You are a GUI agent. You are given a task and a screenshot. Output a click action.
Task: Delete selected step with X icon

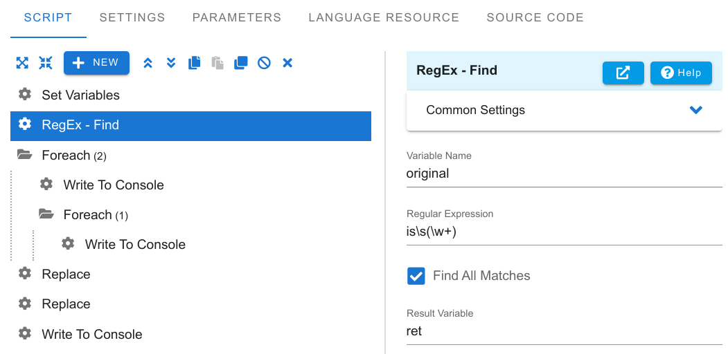(287, 63)
